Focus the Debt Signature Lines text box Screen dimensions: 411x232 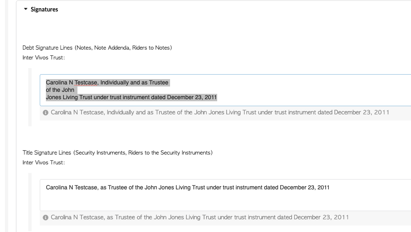click(225, 90)
